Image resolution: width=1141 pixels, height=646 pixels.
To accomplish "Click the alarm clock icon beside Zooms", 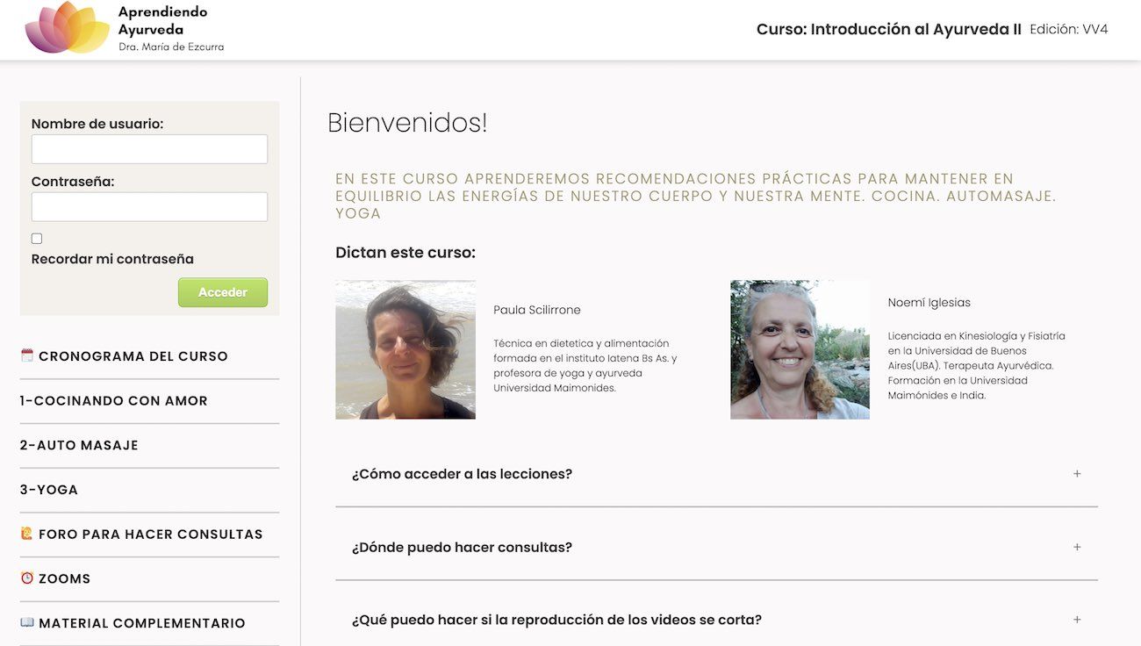I will tap(26, 578).
